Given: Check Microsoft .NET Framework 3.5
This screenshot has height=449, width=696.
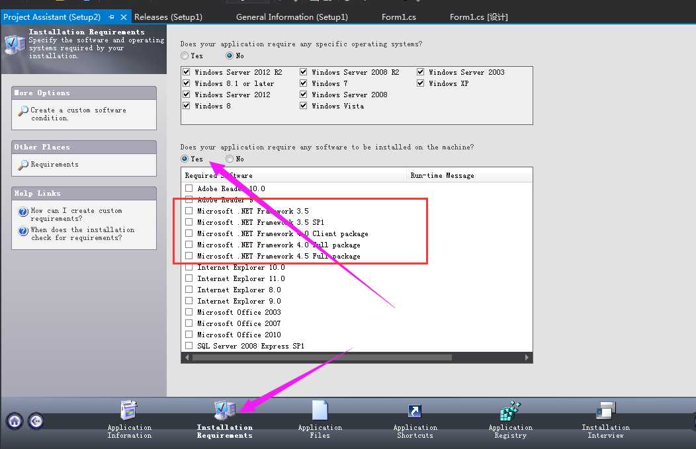Looking at the screenshot, I should (x=189, y=211).
